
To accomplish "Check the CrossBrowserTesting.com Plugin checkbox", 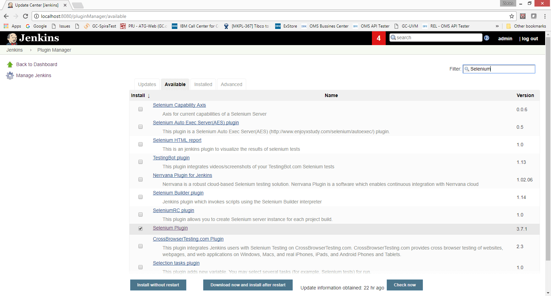I will pyautogui.click(x=141, y=246).
